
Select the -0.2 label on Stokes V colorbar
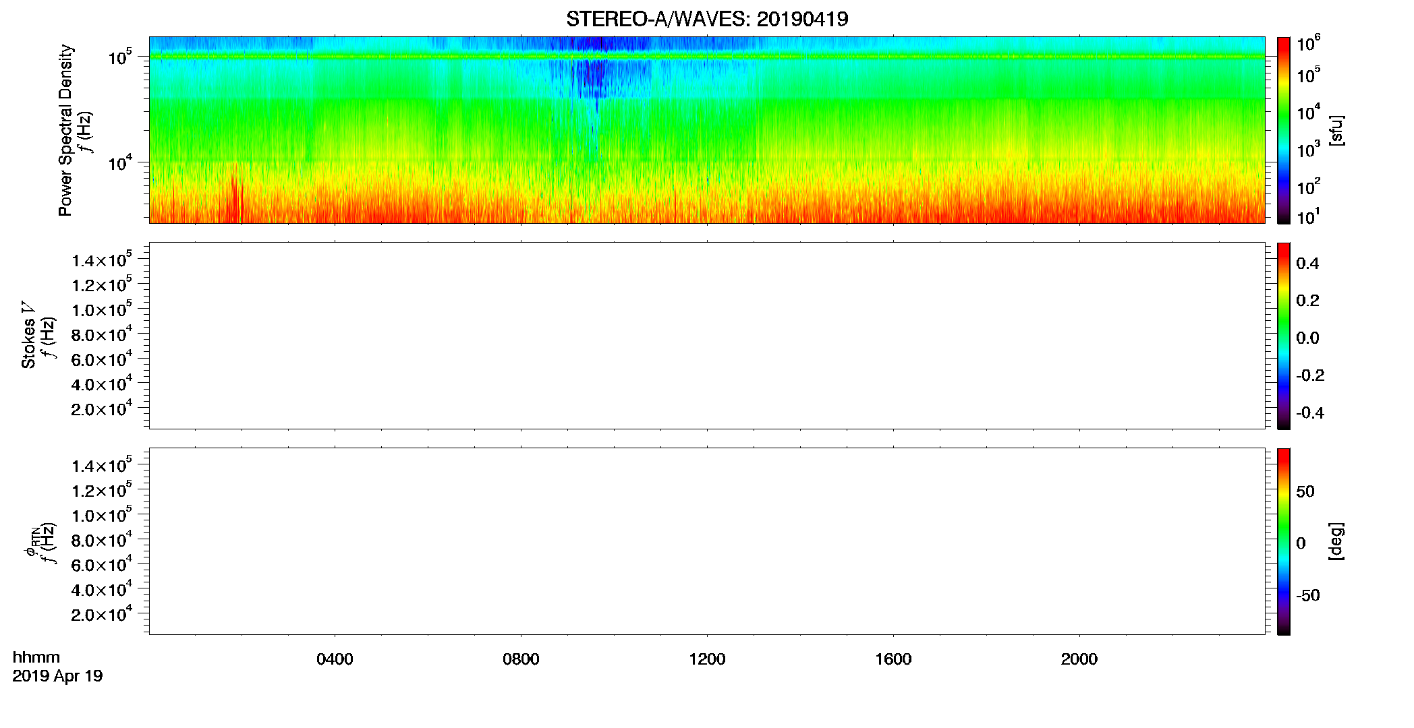pyautogui.click(x=1310, y=375)
